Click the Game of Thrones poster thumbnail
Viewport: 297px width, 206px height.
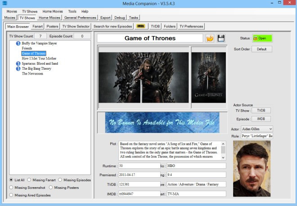click(208, 77)
